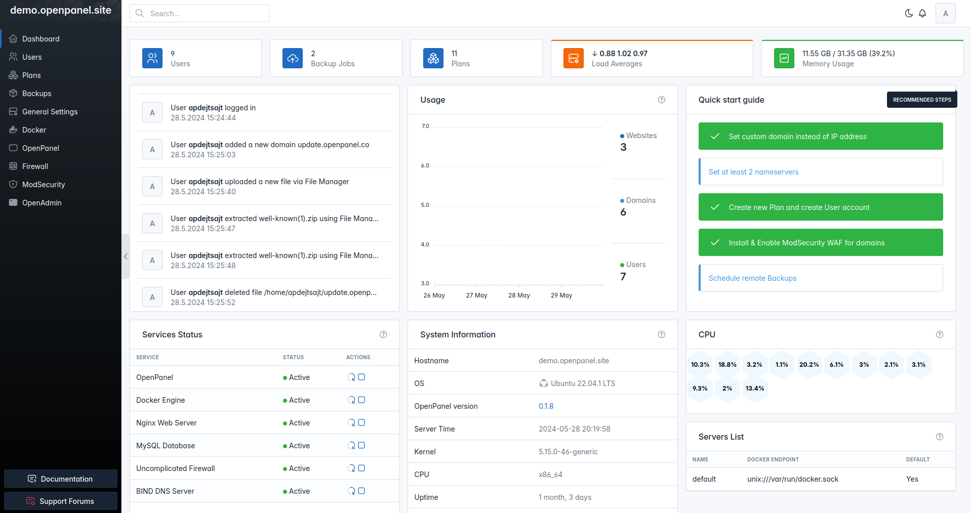Viewport: 971px width, 513px height.
Task: Toggle the Domains series in Usage chart
Action: click(638, 200)
